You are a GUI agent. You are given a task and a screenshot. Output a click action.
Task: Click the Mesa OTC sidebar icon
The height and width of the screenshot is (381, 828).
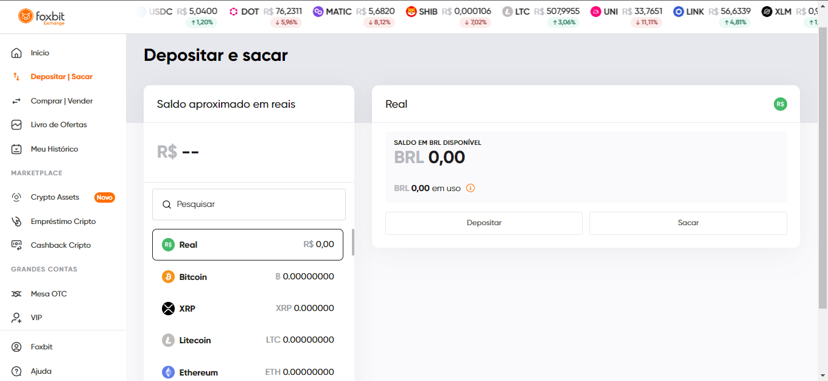[17, 293]
